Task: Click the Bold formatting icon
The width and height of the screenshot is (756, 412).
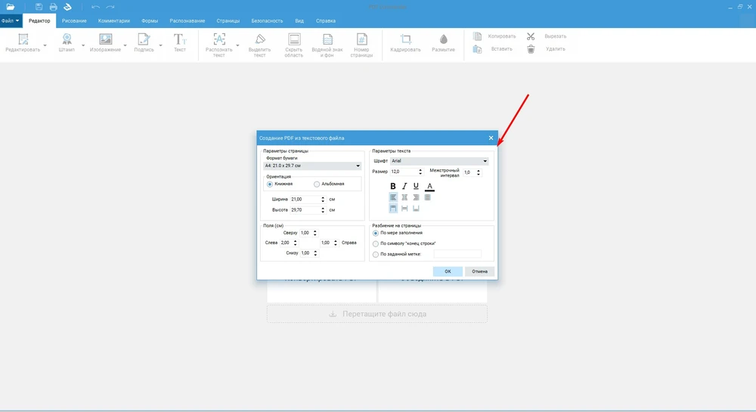Action: point(393,186)
